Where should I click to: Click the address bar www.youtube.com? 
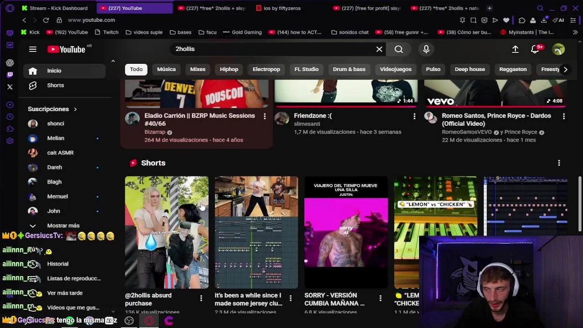(x=92, y=20)
